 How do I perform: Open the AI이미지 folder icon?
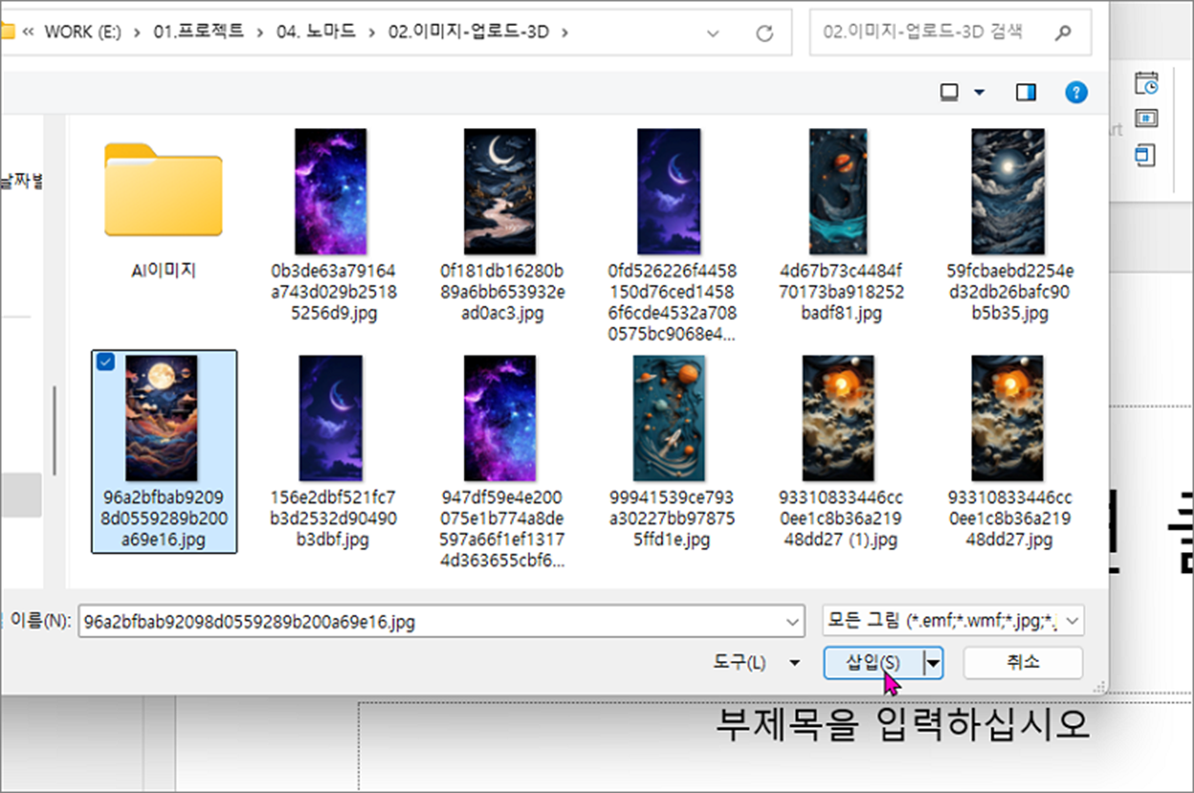pyautogui.click(x=163, y=189)
